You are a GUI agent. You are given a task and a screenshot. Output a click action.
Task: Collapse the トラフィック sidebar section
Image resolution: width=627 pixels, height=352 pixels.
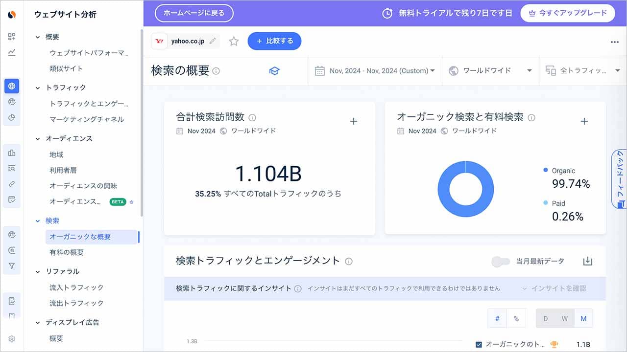click(38, 88)
